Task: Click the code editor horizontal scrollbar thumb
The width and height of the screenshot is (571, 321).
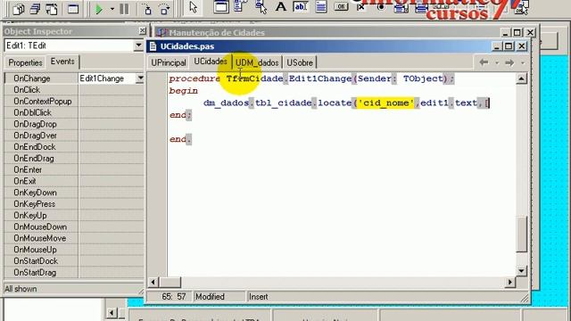Action: pyautogui.click(x=170, y=282)
